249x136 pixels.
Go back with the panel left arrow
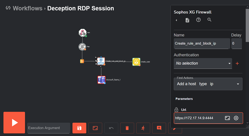176,20
